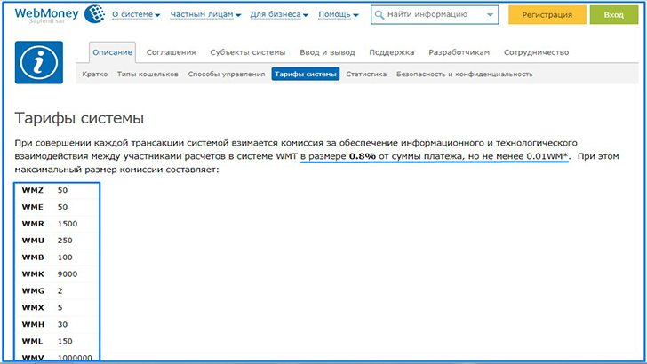Switch to the 'Соглашения' tab
The image size is (647, 364).
coord(171,52)
